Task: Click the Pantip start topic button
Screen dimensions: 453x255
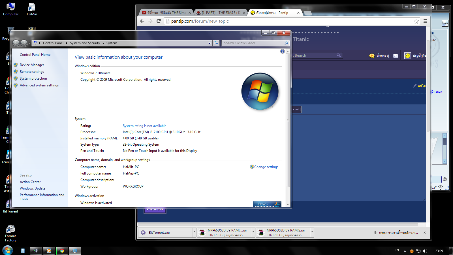Action: [x=380, y=56]
